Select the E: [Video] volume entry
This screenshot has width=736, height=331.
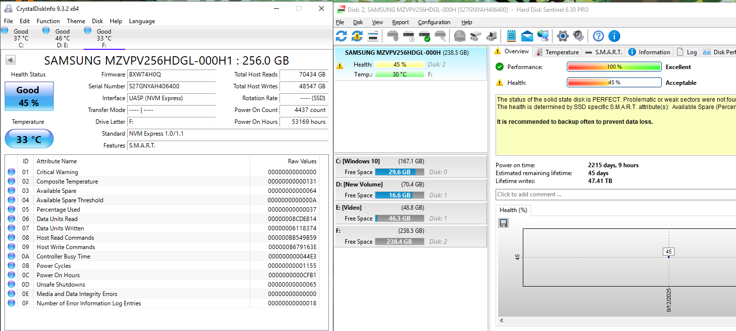[411, 213]
